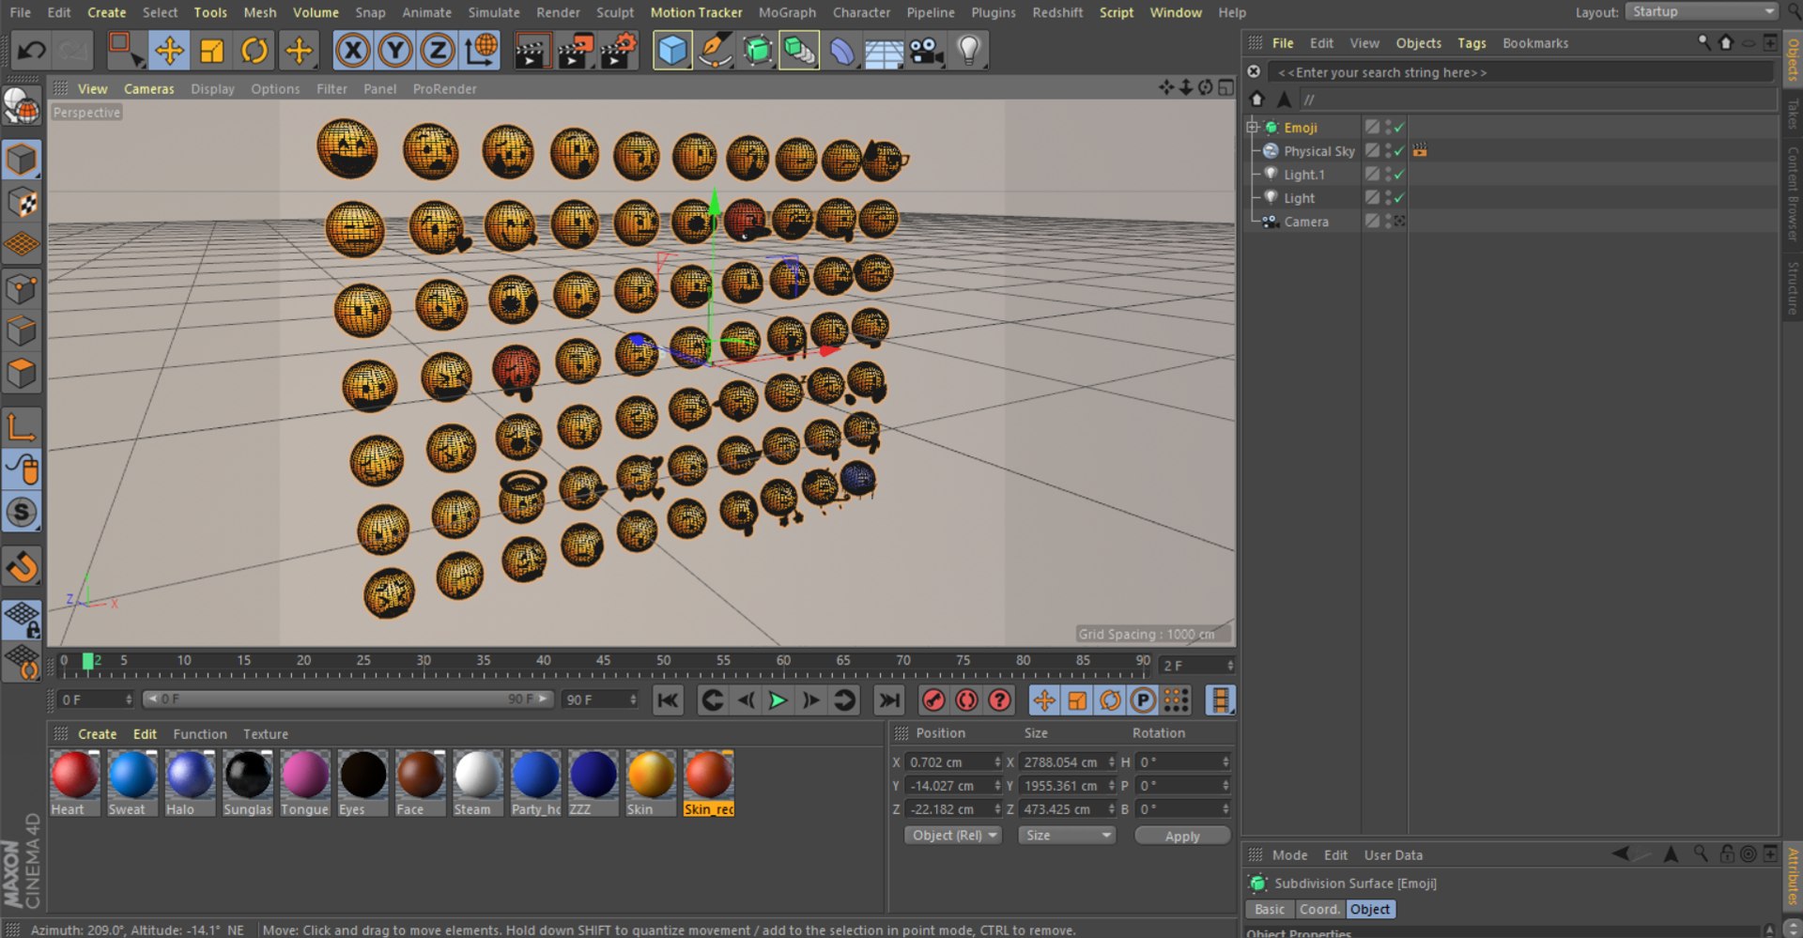Activate the Scale tool
Screen dimensions: 1803x938
pos(212,51)
